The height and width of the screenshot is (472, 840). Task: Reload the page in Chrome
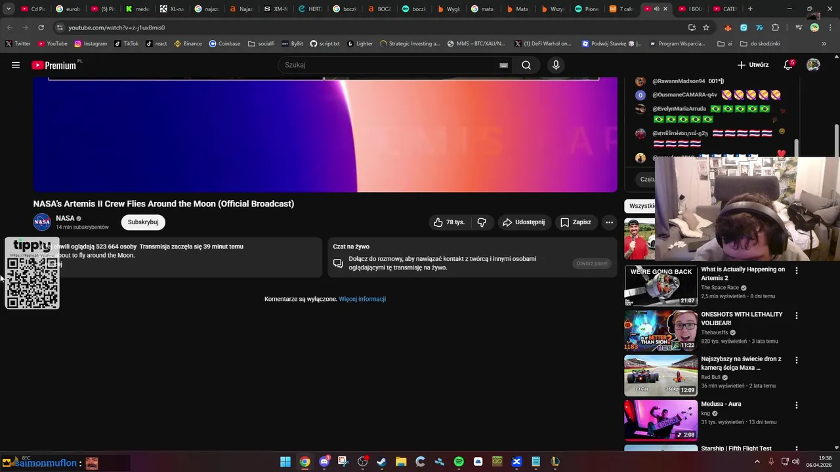click(41, 28)
